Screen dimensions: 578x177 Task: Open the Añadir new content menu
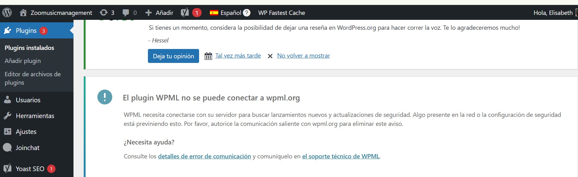click(x=164, y=13)
